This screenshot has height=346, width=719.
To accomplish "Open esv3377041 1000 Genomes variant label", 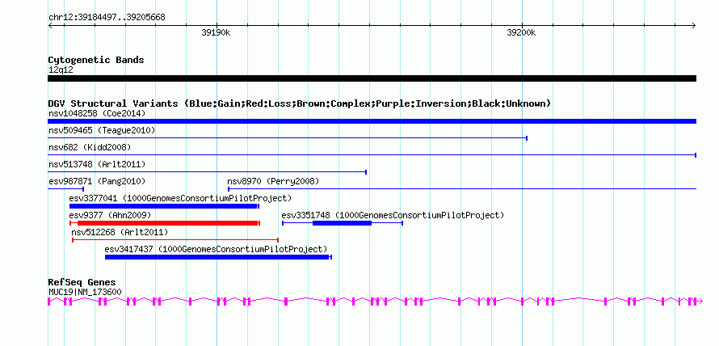I will (181, 198).
